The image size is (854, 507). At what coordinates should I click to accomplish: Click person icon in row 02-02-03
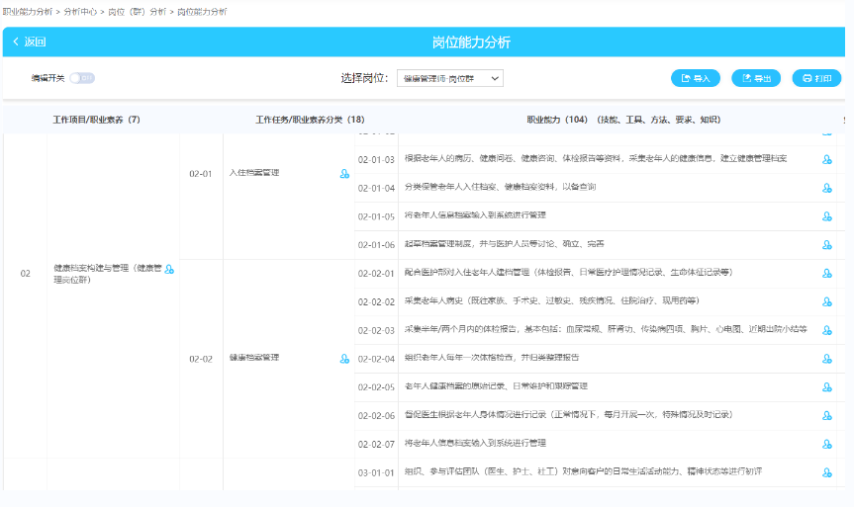point(826,330)
